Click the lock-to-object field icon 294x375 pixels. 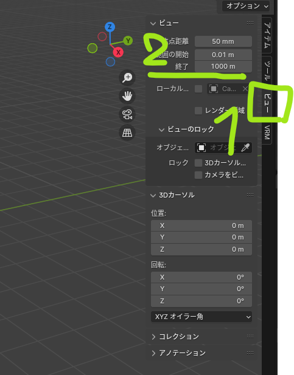pos(201,148)
